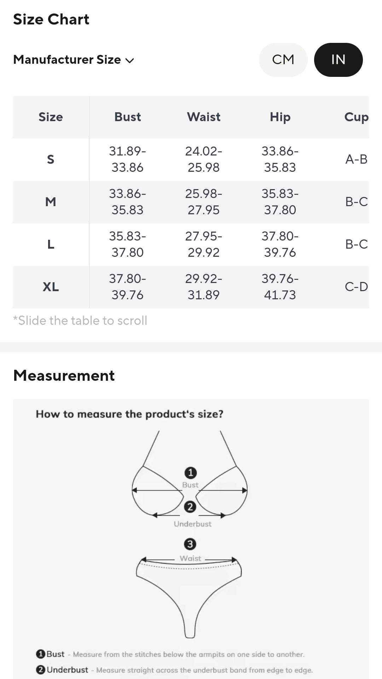This screenshot has width=382, height=679.
Task: Tap number 2 Underbust marker in diagram
Action: click(190, 507)
